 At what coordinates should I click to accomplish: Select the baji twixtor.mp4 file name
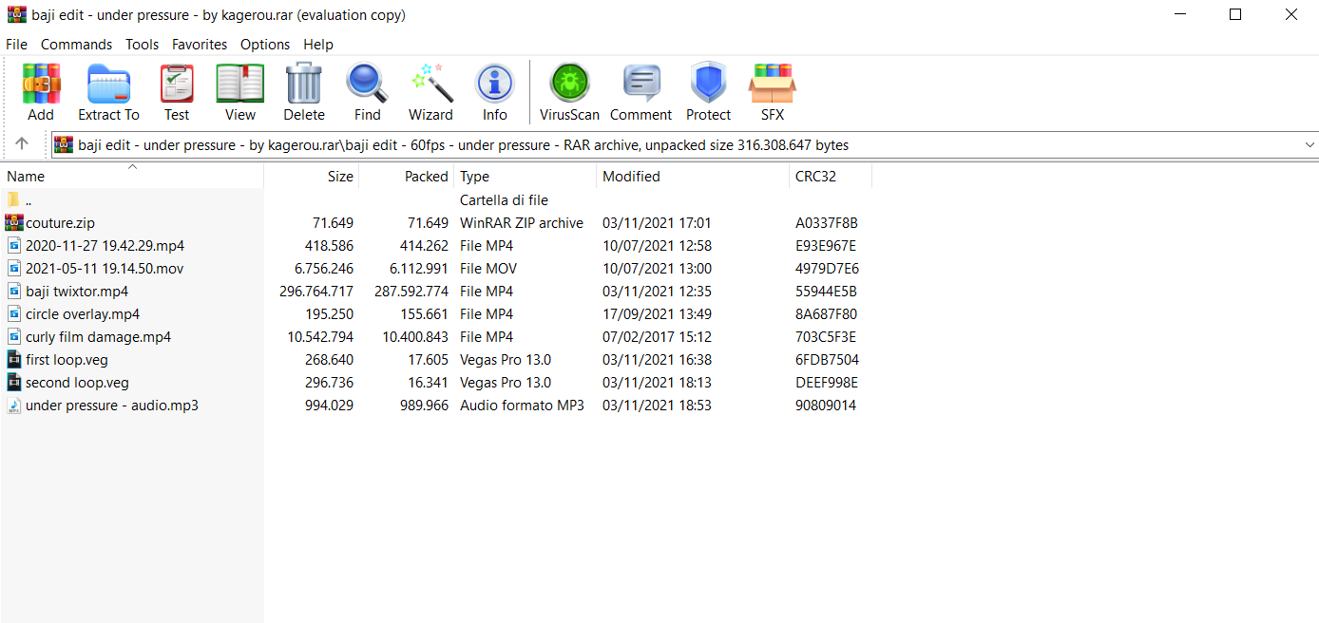(x=77, y=292)
